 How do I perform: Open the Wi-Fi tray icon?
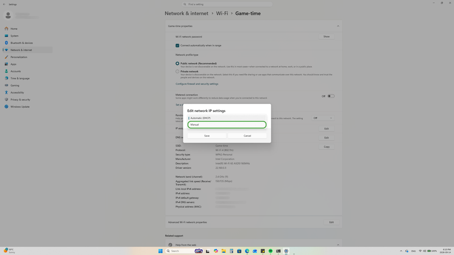point(420,251)
